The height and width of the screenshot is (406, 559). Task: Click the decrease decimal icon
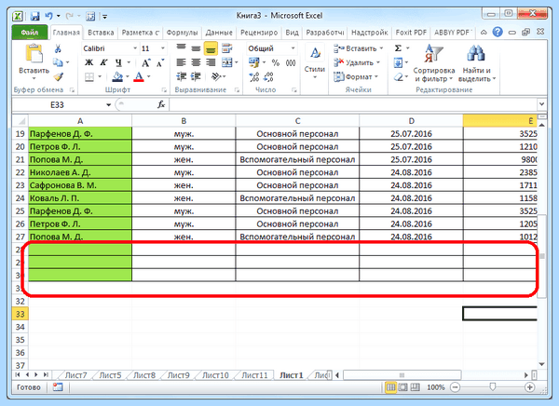pos(268,76)
